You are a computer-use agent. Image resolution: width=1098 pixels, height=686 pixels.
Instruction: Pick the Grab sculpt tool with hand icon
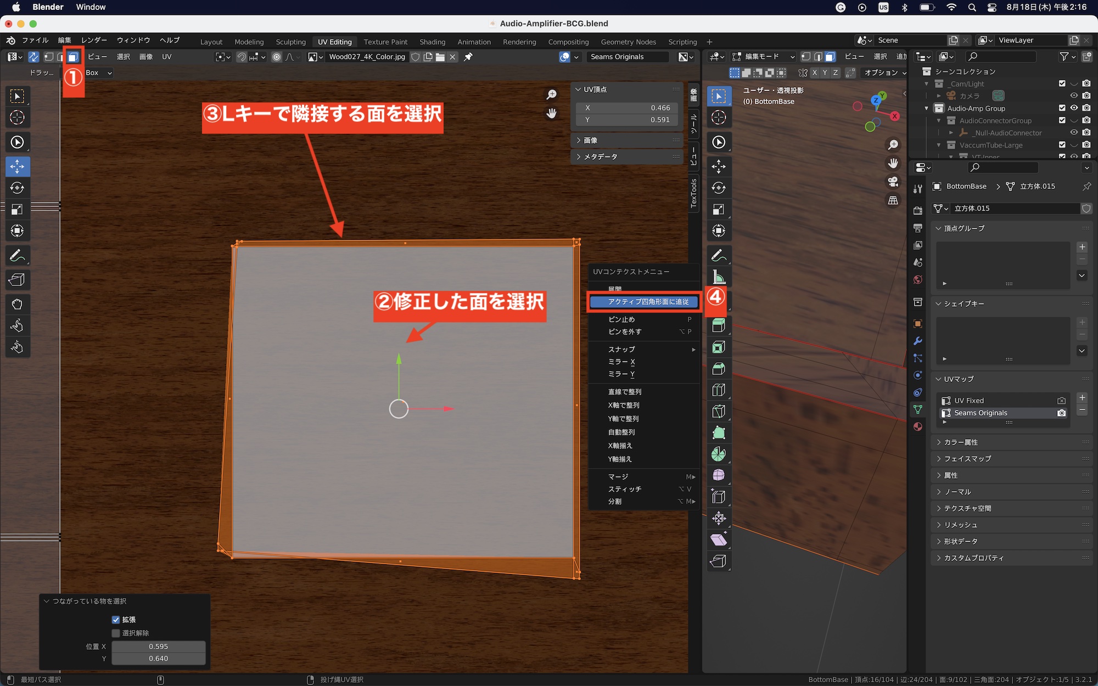pos(17,304)
